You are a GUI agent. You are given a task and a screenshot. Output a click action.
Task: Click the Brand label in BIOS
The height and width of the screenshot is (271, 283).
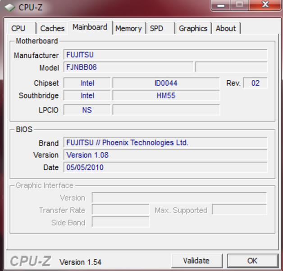(49, 143)
